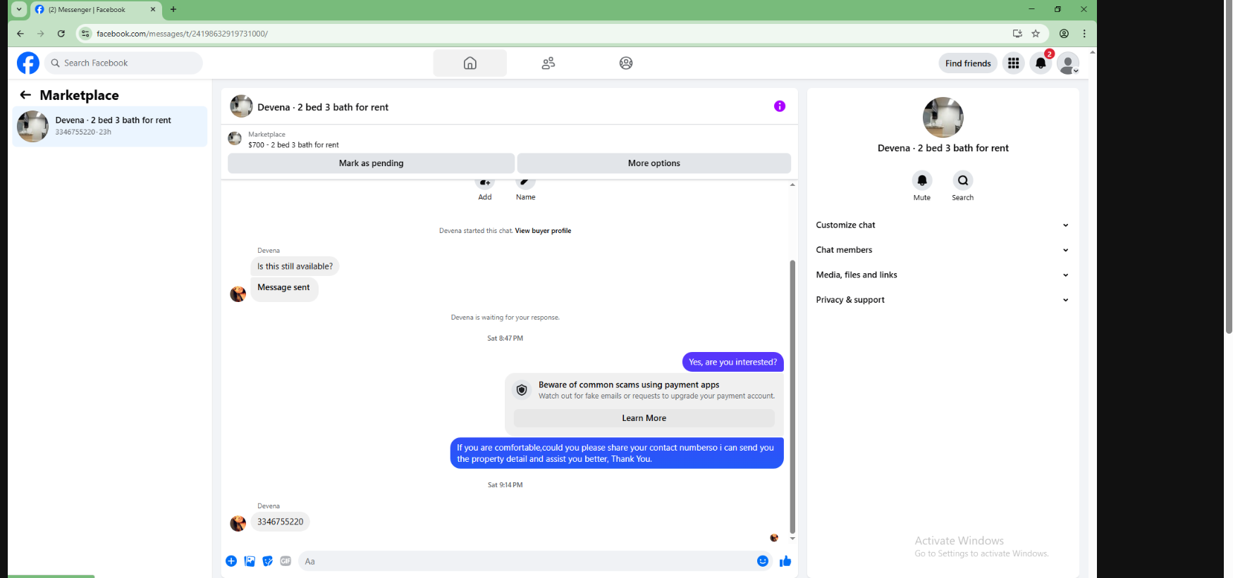Bookmark this page with star icon
The width and height of the screenshot is (1233, 578).
(x=1036, y=33)
